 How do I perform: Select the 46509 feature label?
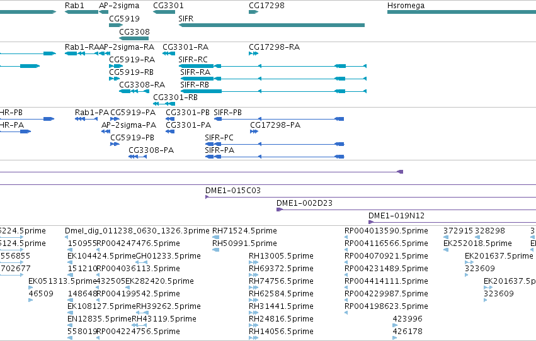41,294
